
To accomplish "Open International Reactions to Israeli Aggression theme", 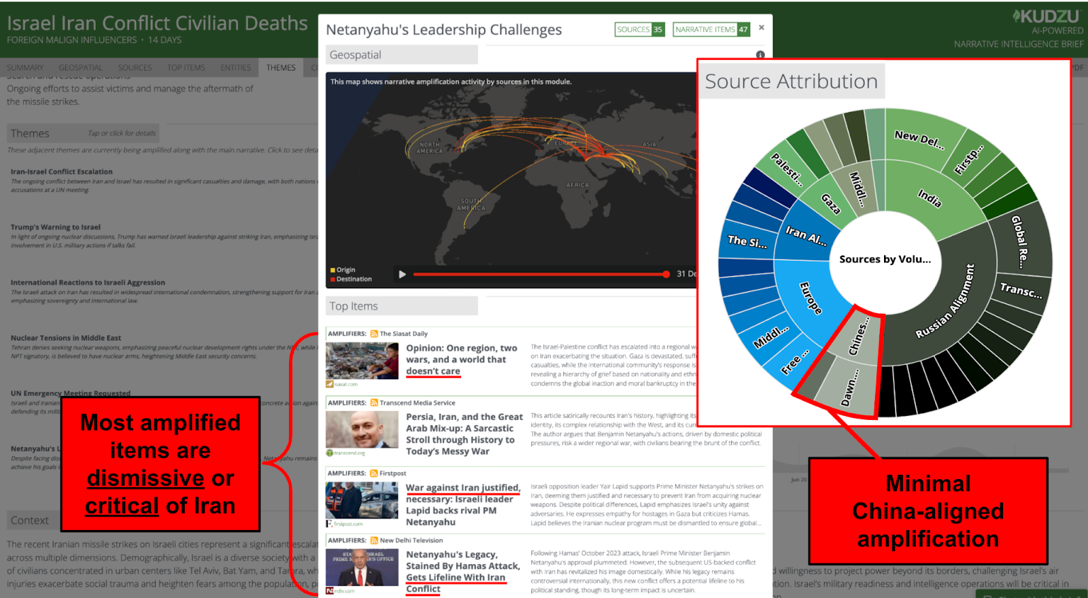I will [88, 283].
